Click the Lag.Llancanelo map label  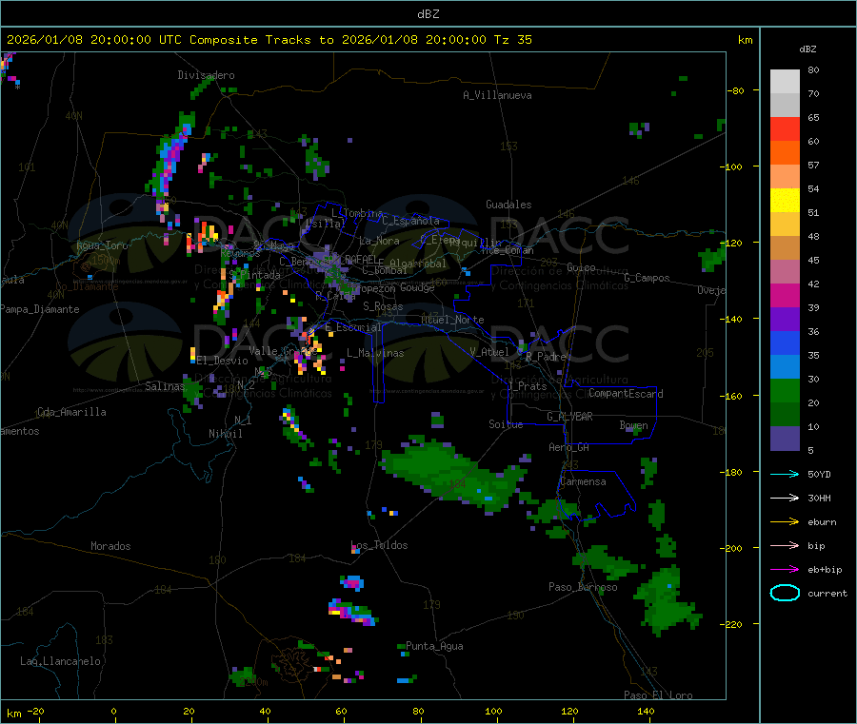(x=60, y=661)
